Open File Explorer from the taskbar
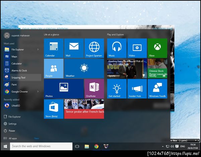This screenshot has height=157, width=201. (87, 146)
